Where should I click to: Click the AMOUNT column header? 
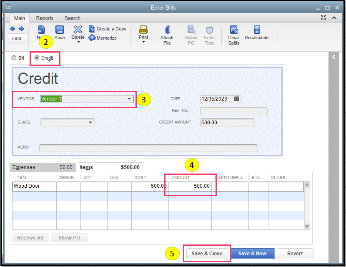pos(181,178)
